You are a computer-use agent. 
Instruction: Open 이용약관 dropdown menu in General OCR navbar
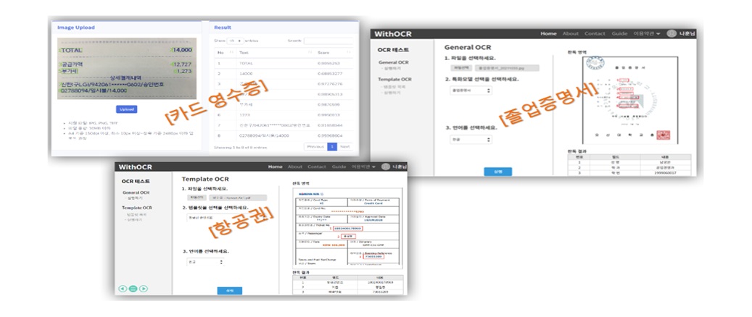[647, 33]
